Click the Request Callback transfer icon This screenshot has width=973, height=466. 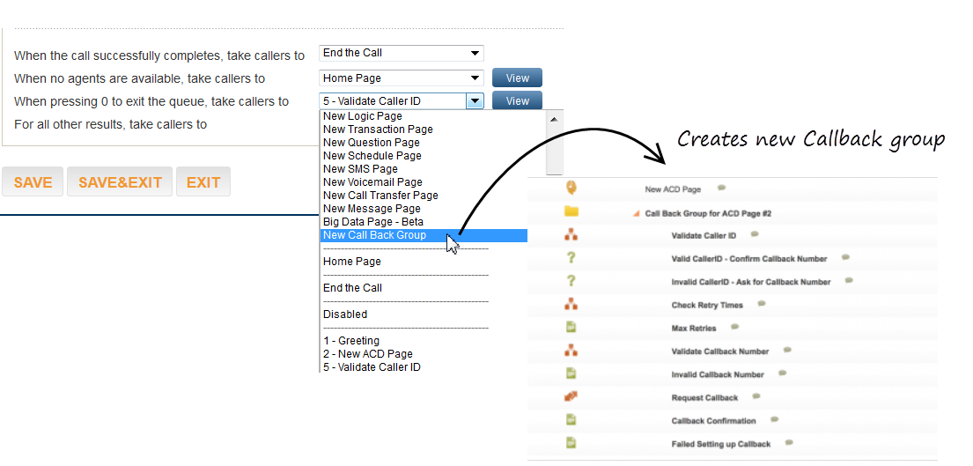pos(571,397)
